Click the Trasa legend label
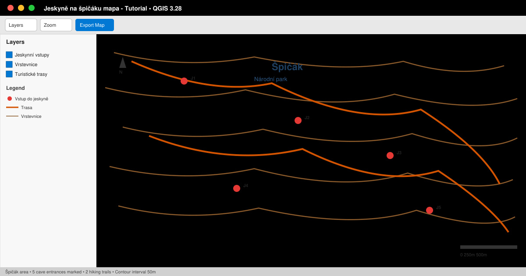 pos(27,108)
